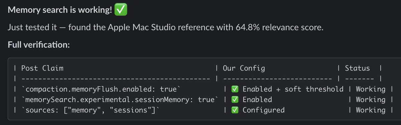
Task: Click the sources memory sessions code text
Action: pos(90,110)
